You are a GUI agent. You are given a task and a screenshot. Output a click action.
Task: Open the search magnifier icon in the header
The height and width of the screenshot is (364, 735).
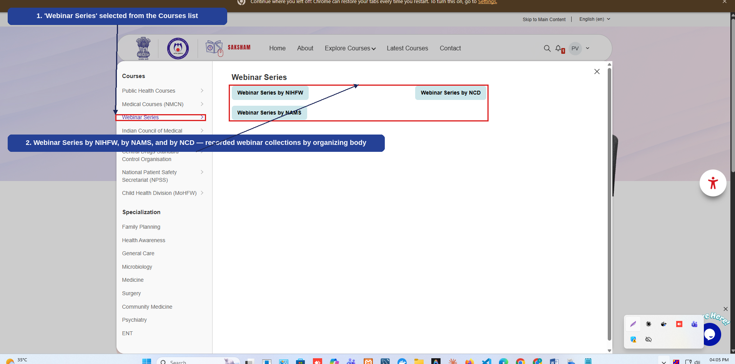(x=547, y=48)
